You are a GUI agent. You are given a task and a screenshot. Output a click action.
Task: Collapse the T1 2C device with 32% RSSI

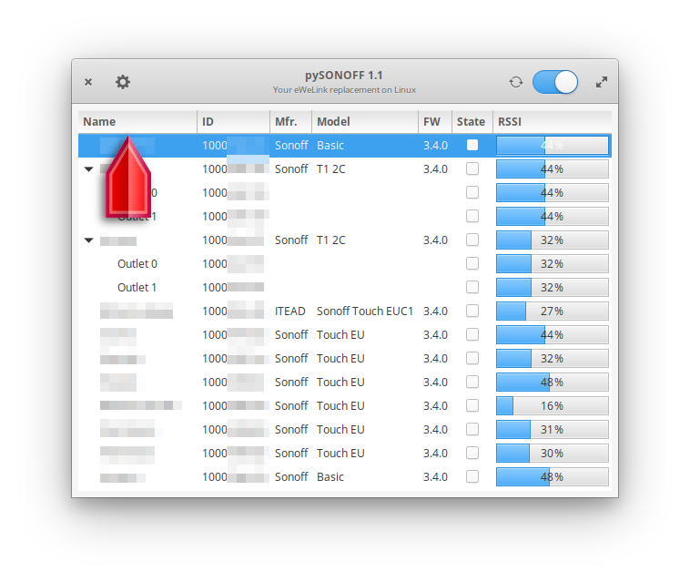pos(89,240)
